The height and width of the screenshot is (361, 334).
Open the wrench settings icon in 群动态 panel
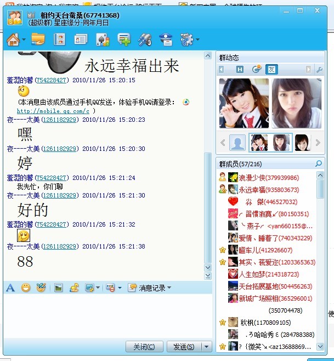(319, 70)
